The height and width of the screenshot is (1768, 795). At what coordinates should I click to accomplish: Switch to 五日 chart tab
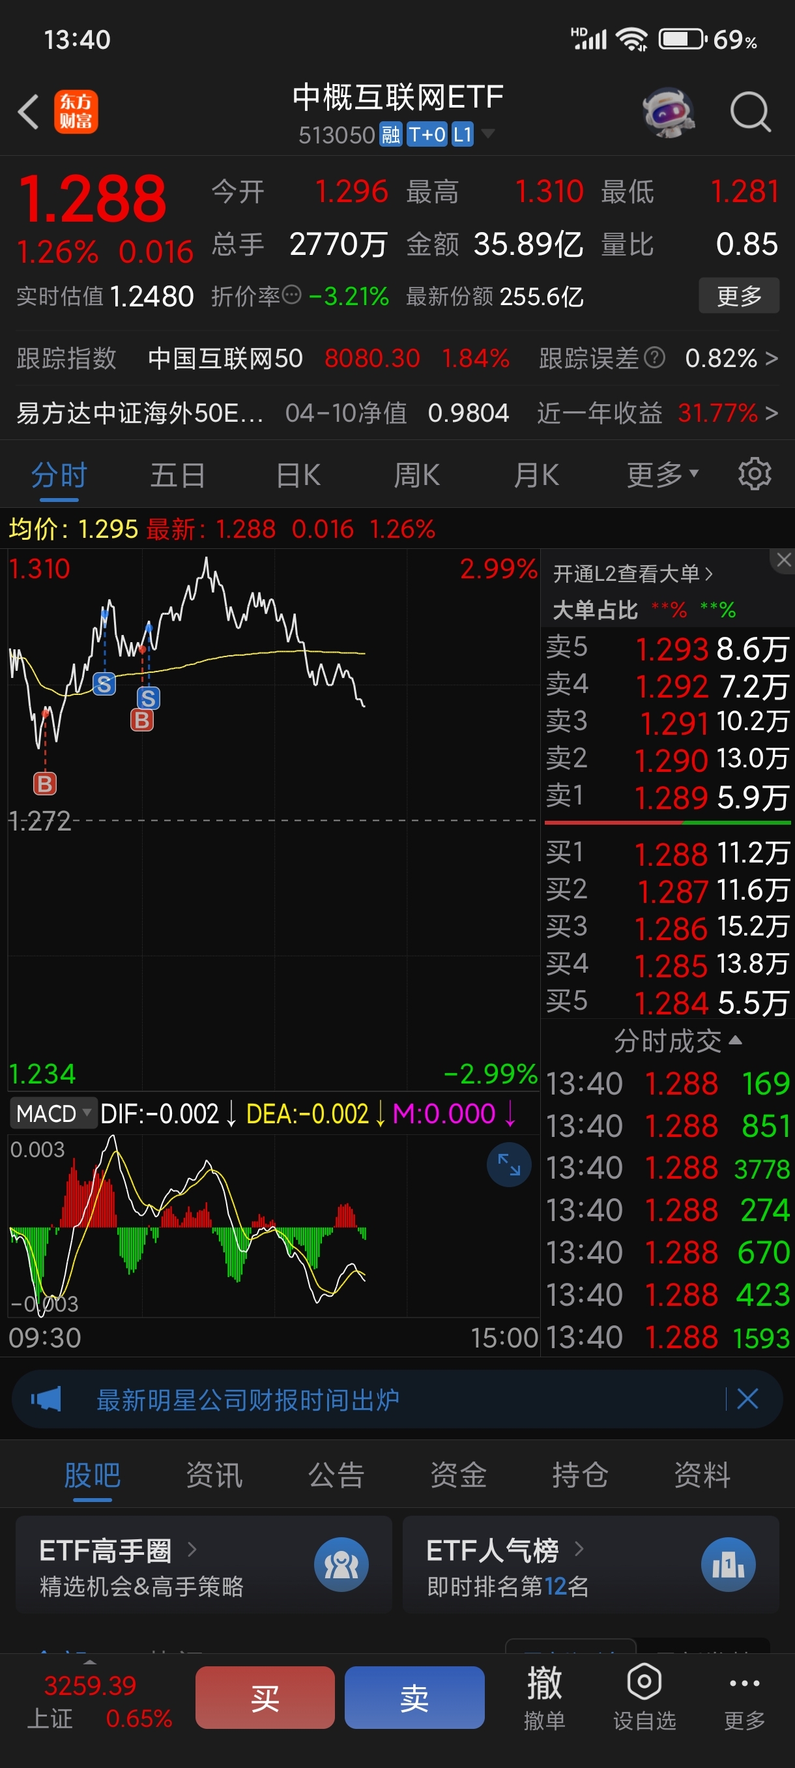click(x=178, y=475)
